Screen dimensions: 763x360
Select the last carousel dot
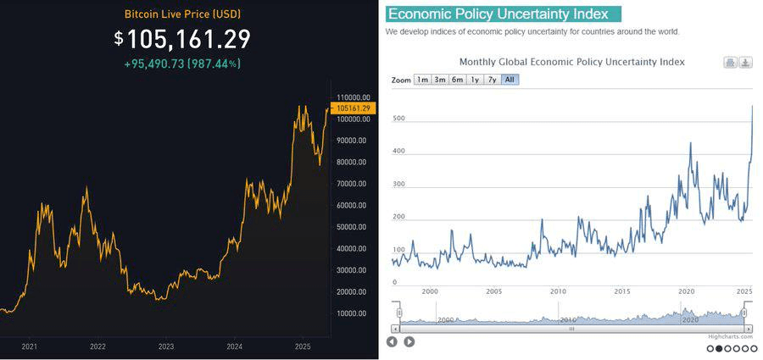[x=753, y=348]
